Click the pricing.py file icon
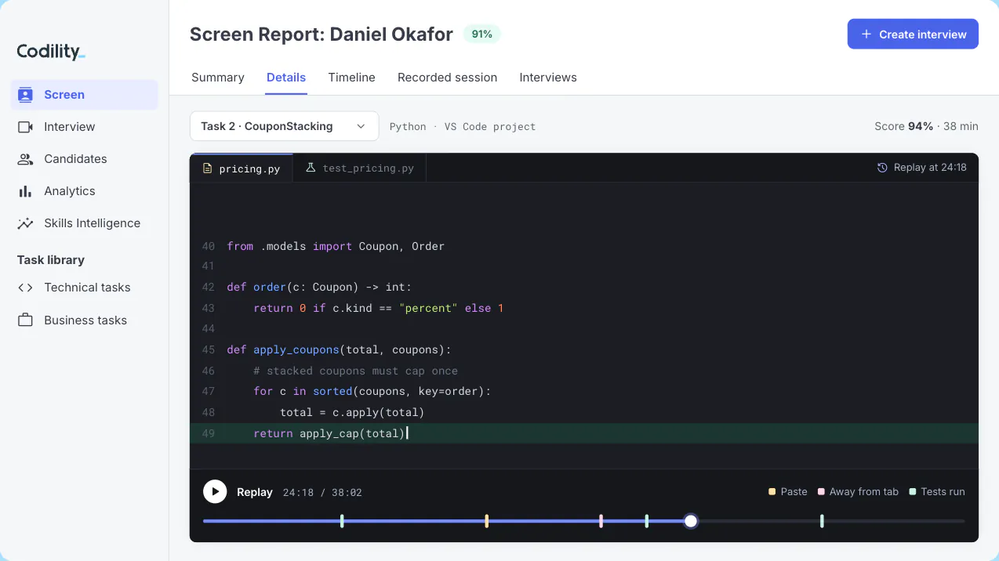The width and height of the screenshot is (999, 561). (208, 168)
